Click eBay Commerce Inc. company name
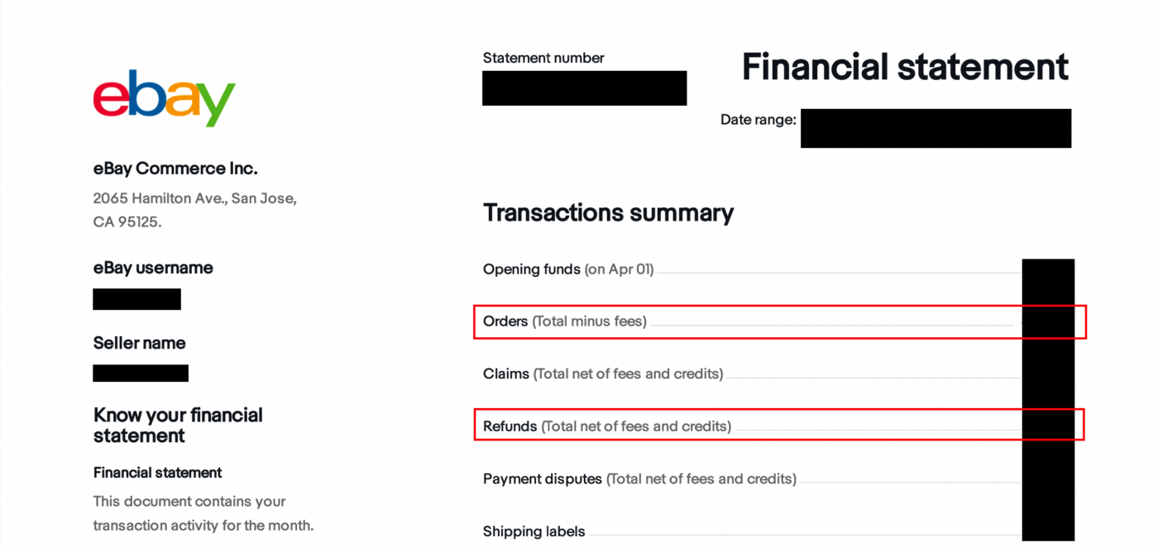Viewport: 1158px width, 547px height. pos(175,169)
